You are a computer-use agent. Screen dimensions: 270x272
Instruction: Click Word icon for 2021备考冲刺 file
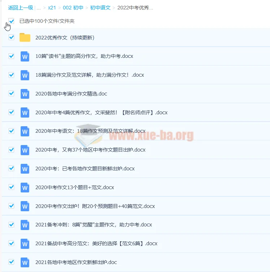click(25, 225)
